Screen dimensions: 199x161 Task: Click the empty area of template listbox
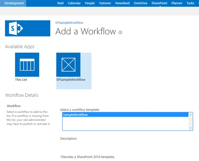(125, 123)
